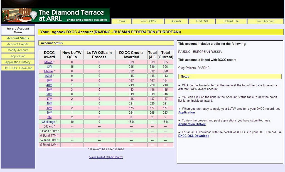The height and width of the screenshot is (172, 285).
Task: Open the 12M award credit list
Action: pyautogui.click(x=49, y=108)
